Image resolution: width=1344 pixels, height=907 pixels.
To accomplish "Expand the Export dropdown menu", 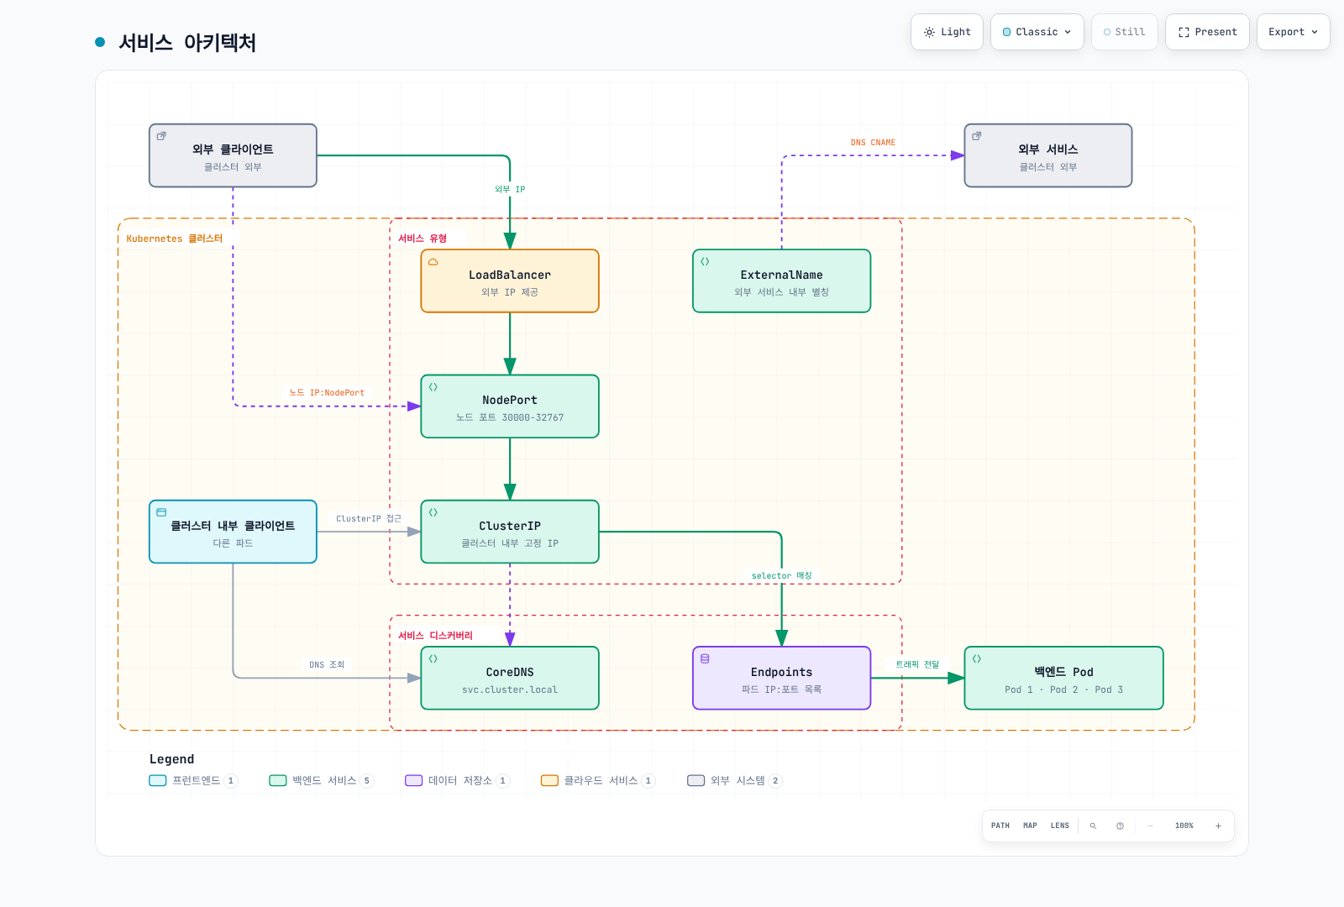I will pyautogui.click(x=1294, y=32).
